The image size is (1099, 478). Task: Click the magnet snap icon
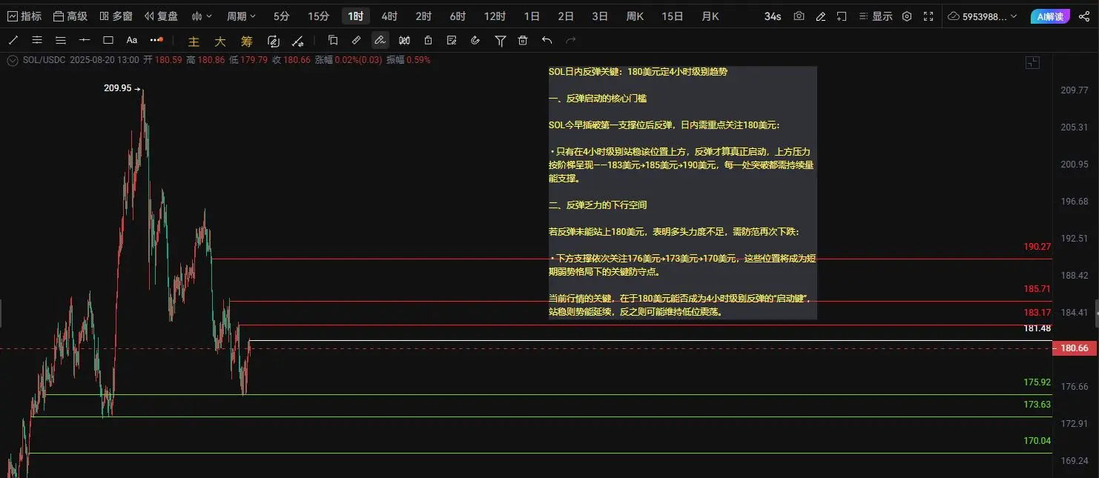click(475, 40)
